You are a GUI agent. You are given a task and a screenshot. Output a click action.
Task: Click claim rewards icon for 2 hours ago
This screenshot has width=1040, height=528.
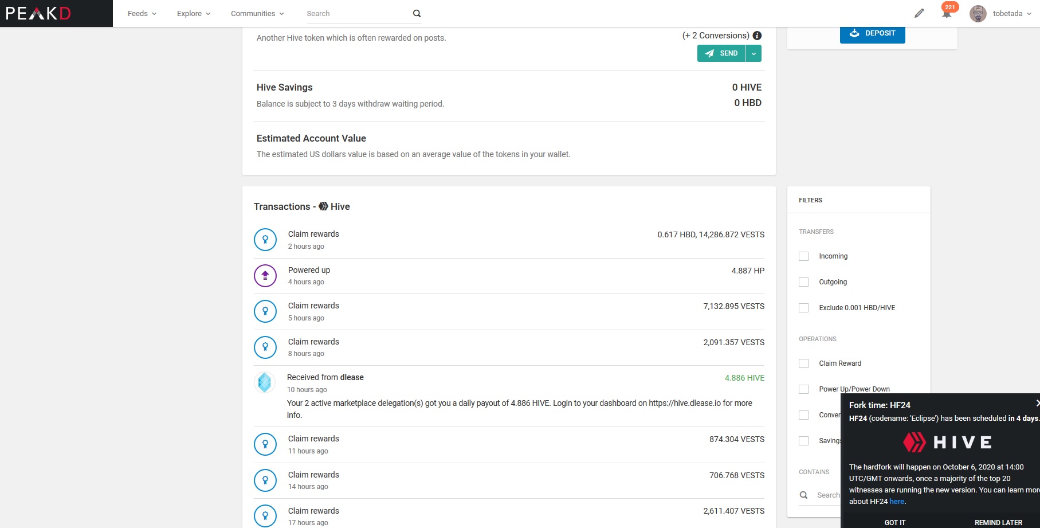point(265,240)
